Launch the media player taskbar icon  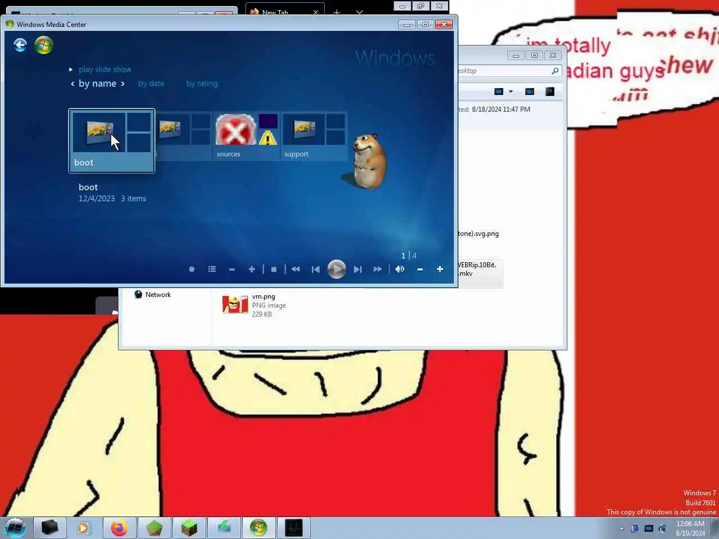(84, 528)
